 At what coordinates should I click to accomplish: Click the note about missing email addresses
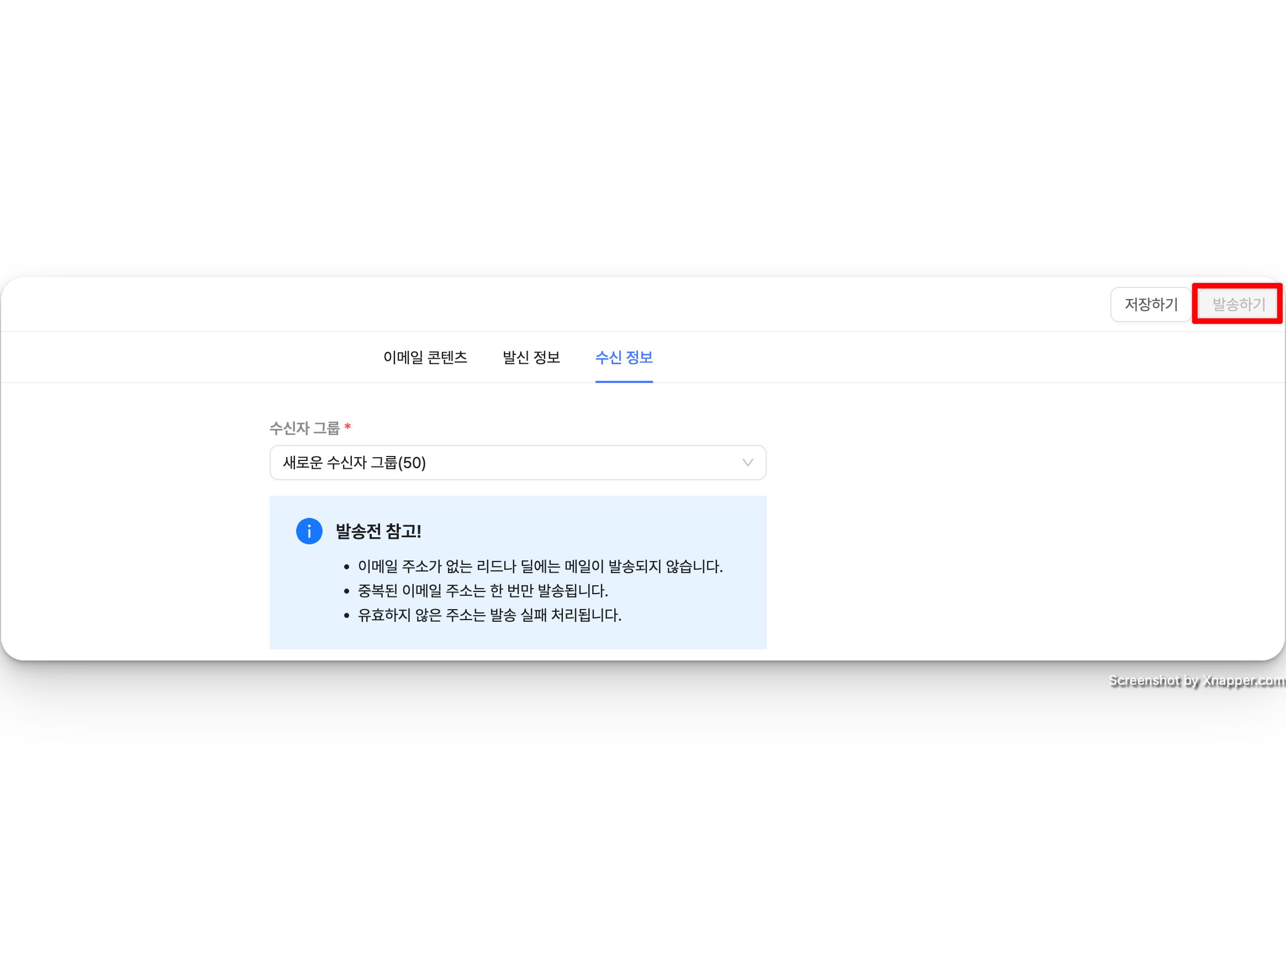click(540, 567)
